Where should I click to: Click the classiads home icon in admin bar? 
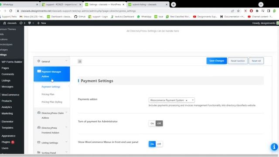pos(5,23)
